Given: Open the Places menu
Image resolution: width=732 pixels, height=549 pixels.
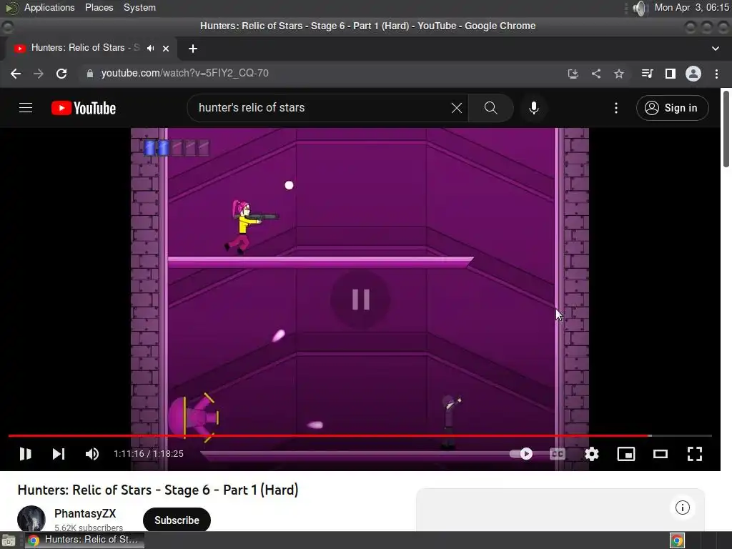Looking at the screenshot, I should click(99, 7).
